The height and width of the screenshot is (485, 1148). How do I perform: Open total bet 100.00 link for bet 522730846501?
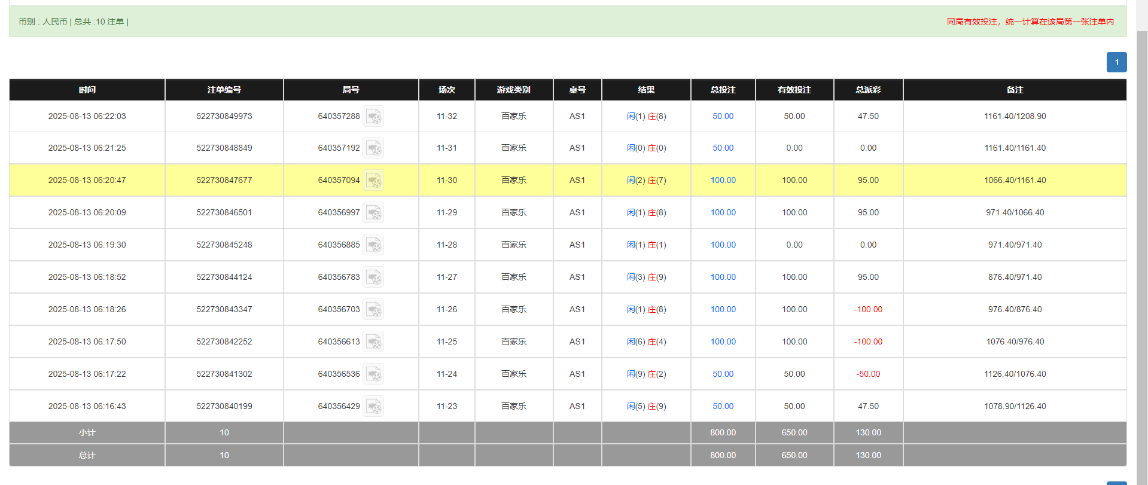click(x=723, y=212)
